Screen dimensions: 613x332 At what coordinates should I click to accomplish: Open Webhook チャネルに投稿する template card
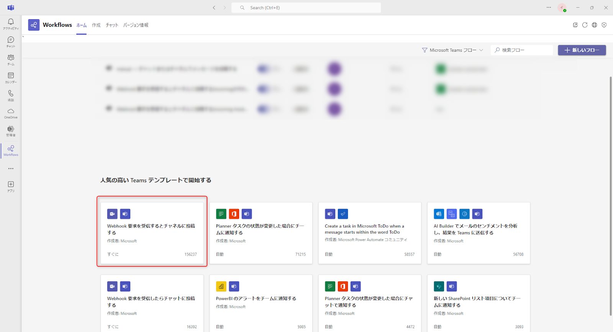[x=152, y=233]
